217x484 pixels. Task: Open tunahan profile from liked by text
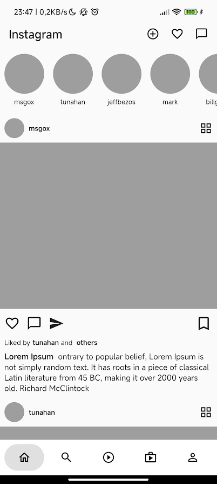coord(45,343)
